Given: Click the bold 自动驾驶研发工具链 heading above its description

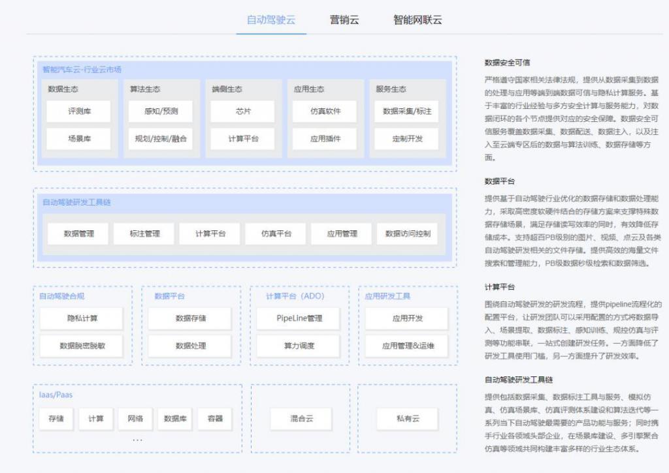Looking at the screenshot, I should [519, 380].
